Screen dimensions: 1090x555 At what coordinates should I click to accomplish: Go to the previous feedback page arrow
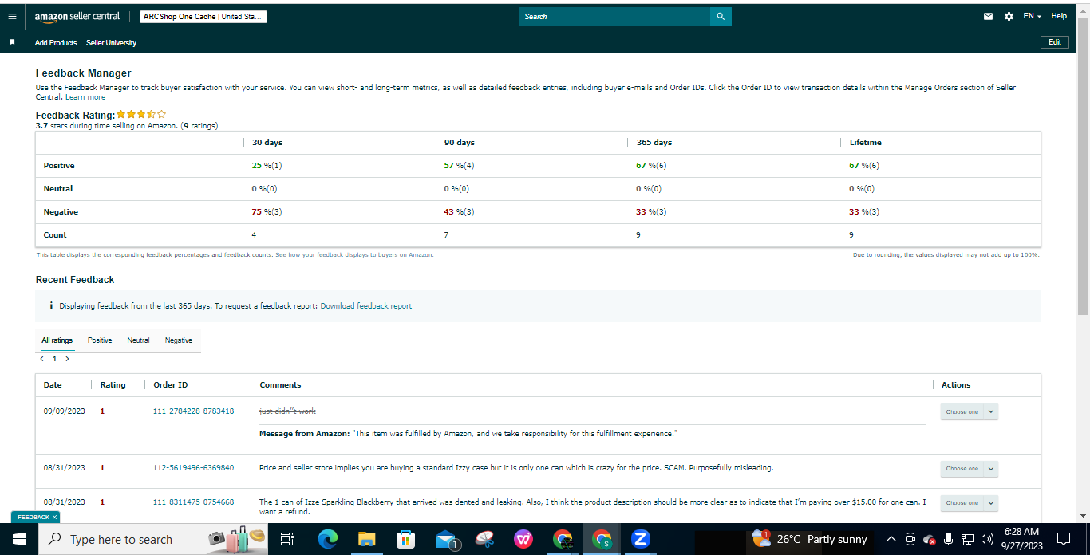(x=41, y=359)
